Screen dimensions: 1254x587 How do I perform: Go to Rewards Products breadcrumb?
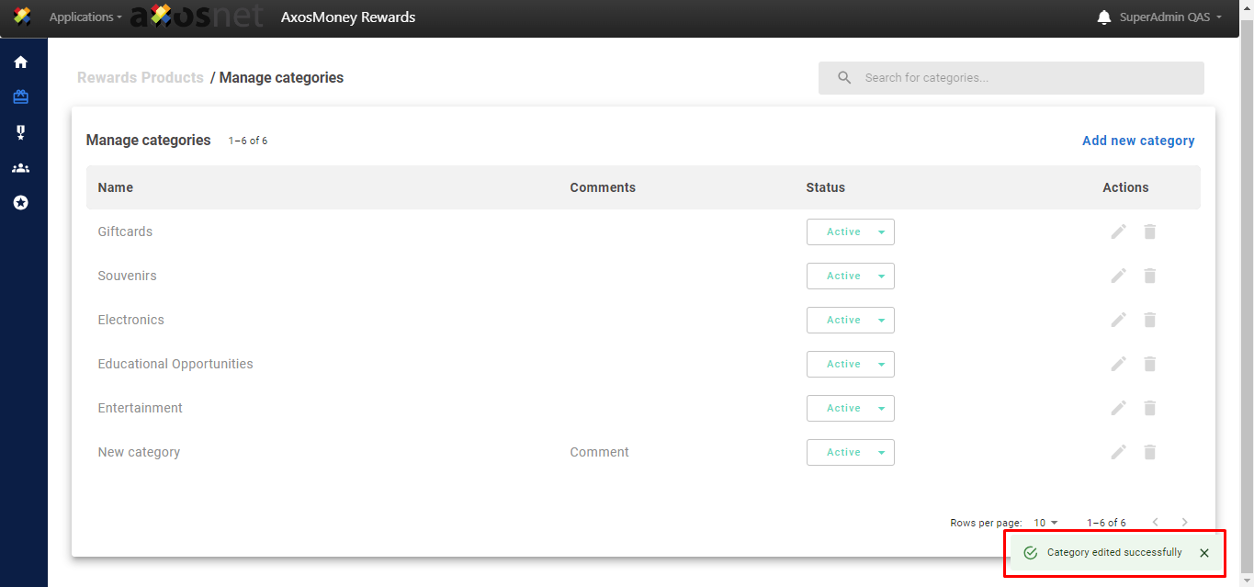[x=141, y=78]
